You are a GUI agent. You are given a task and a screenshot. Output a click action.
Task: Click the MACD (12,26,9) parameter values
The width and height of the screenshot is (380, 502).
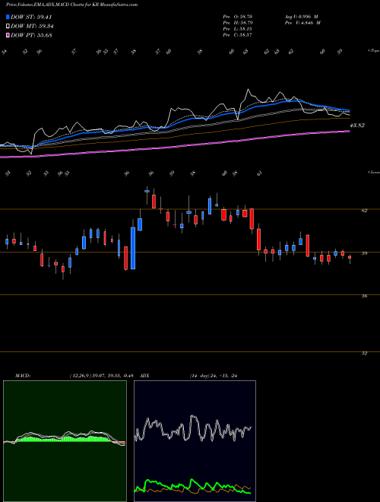click(101, 376)
